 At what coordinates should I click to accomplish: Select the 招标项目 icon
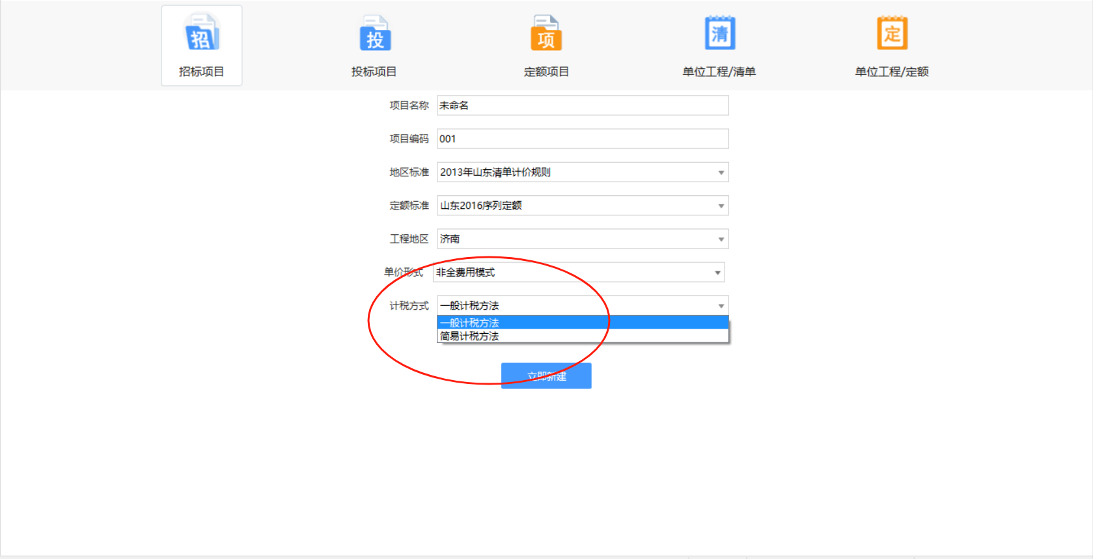(x=202, y=33)
